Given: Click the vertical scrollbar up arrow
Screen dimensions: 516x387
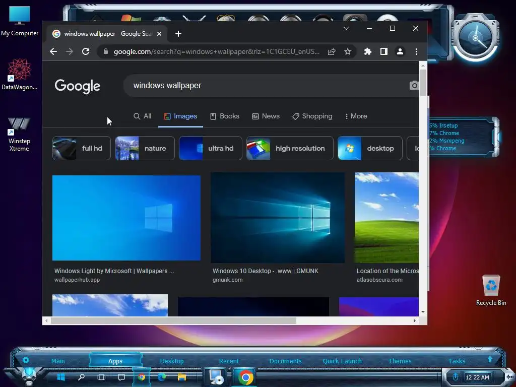Looking at the screenshot, I should pos(423,66).
